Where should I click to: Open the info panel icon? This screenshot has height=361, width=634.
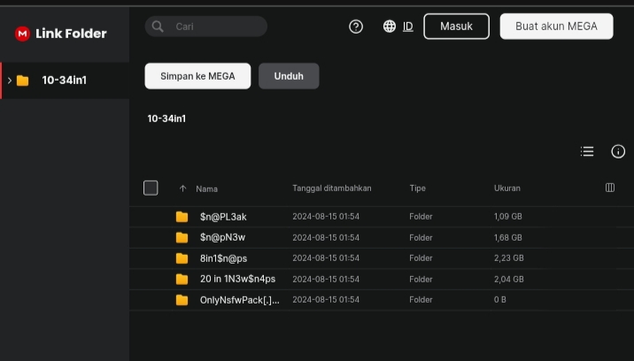tap(618, 151)
